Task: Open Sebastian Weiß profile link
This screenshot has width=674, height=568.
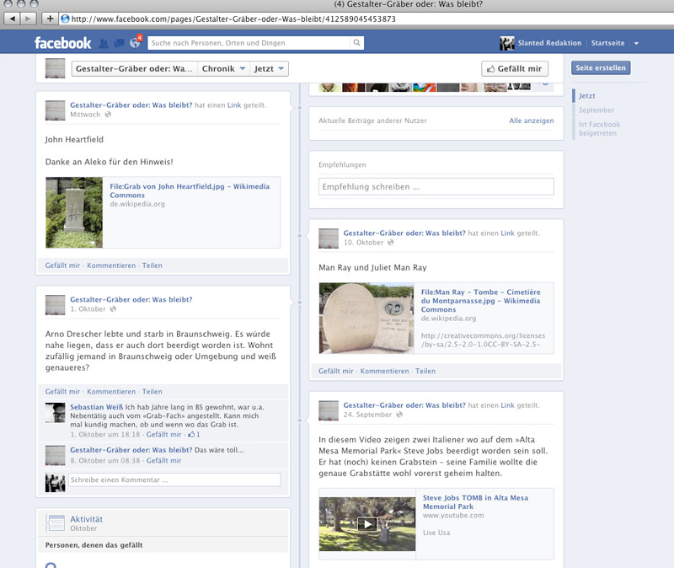Action: (x=96, y=407)
